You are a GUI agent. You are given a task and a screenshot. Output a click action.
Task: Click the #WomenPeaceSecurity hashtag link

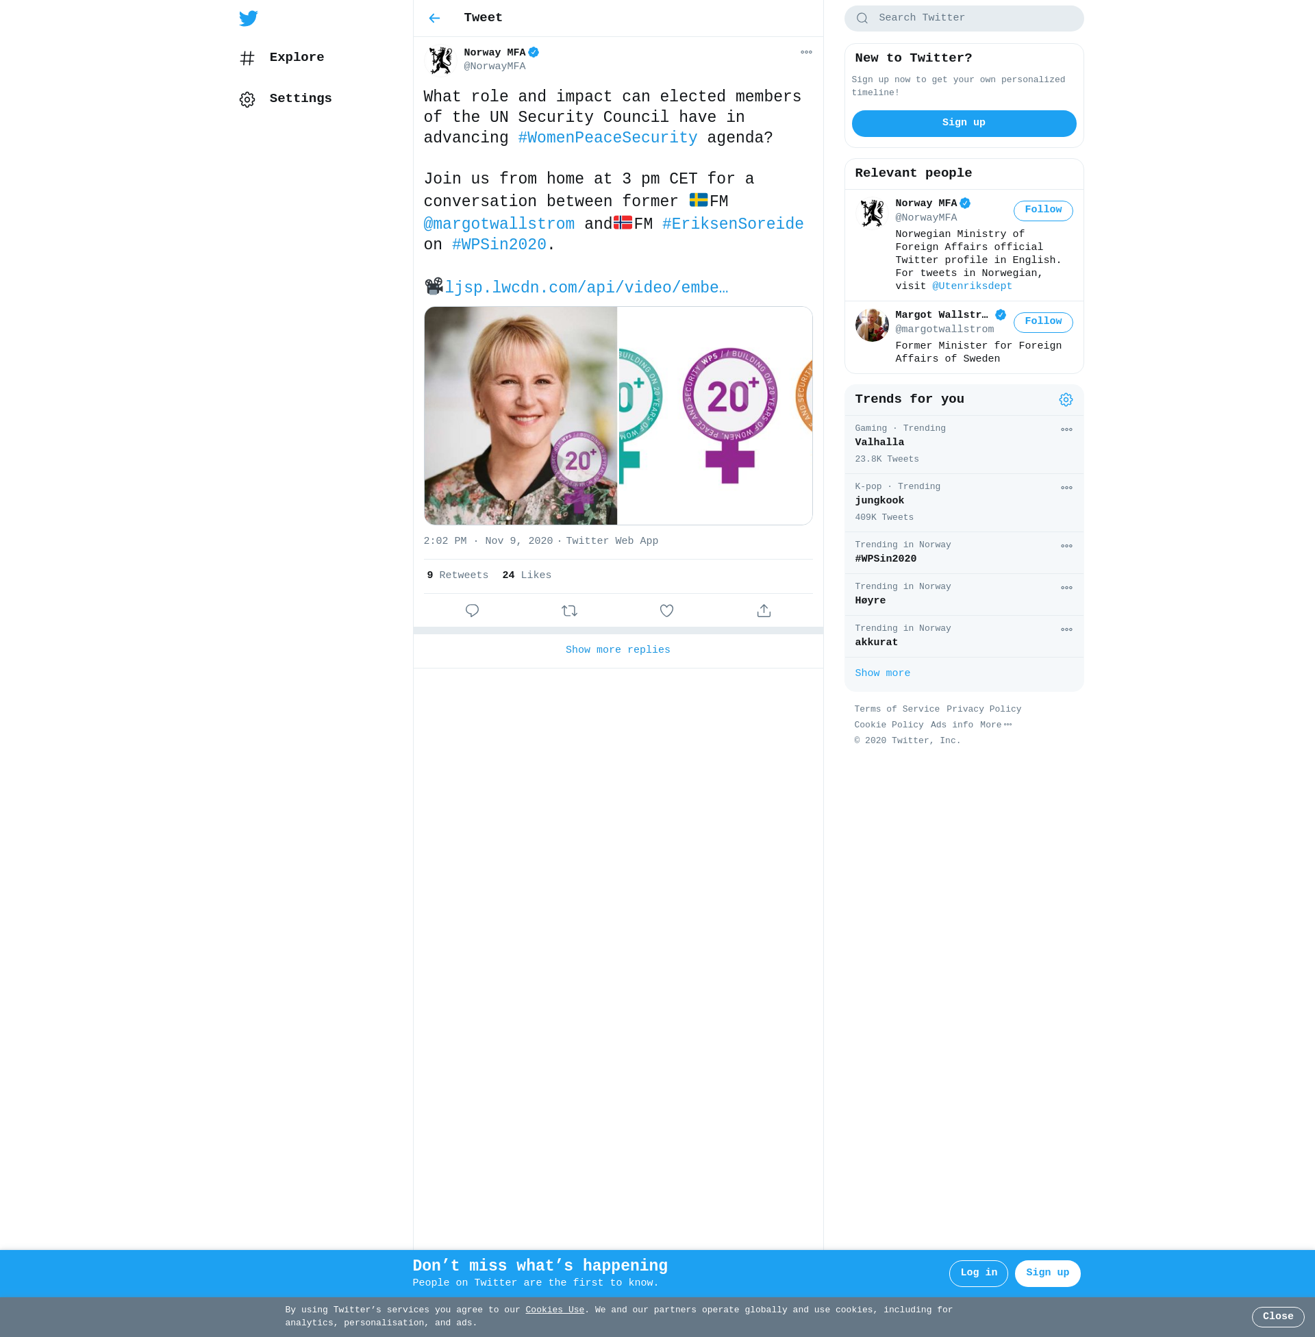(x=607, y=138)
